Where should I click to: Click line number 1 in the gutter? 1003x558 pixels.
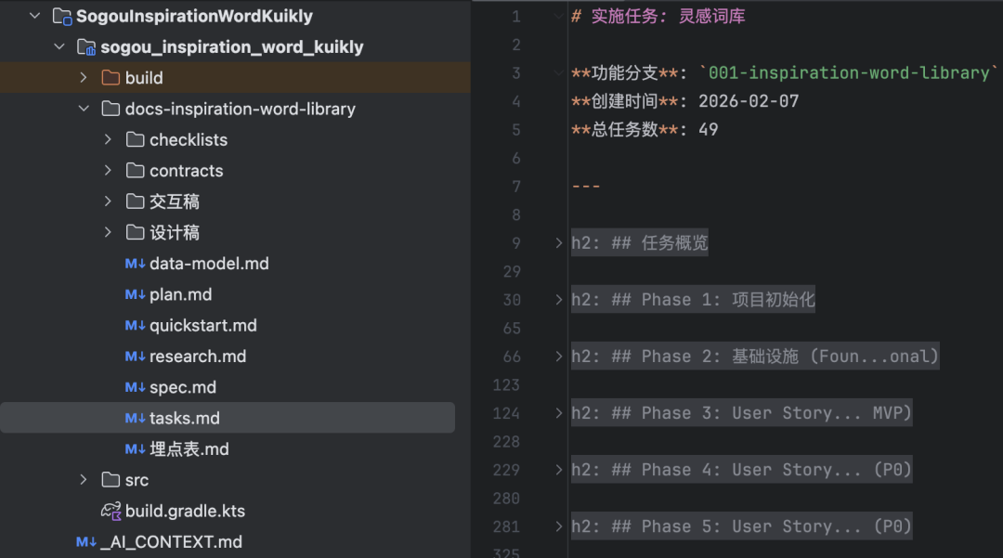516,17
